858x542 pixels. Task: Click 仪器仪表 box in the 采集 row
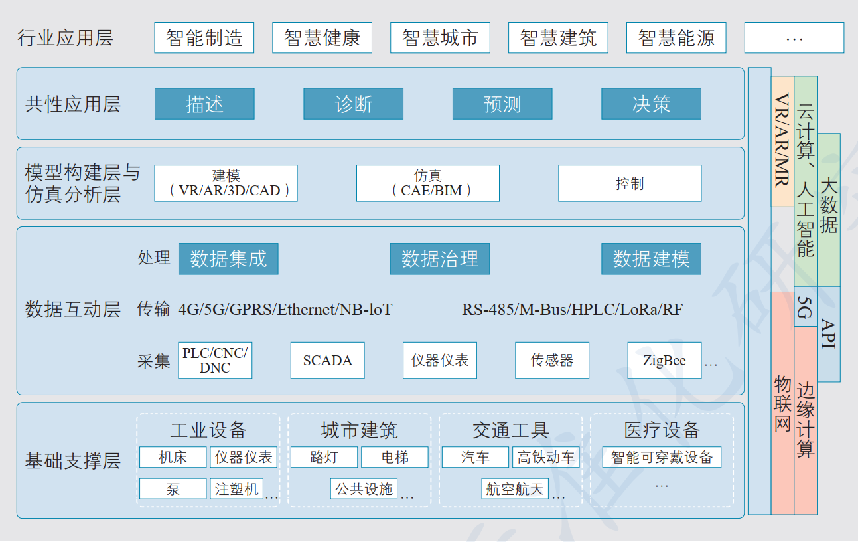440,361
